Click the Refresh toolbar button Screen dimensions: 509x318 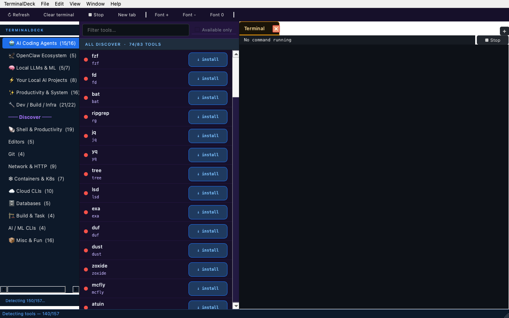click(19, 15)
